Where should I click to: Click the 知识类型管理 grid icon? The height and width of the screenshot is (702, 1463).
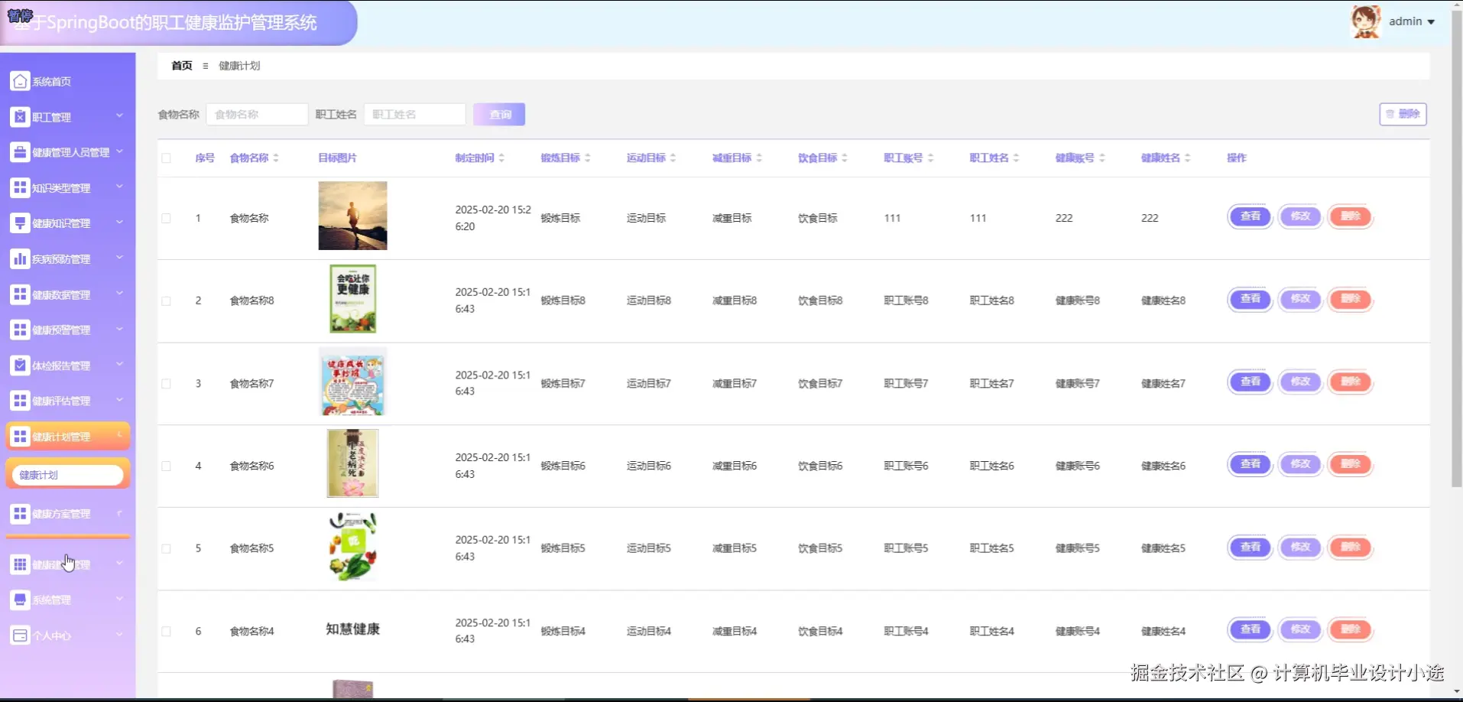click(x=19, y=187)
